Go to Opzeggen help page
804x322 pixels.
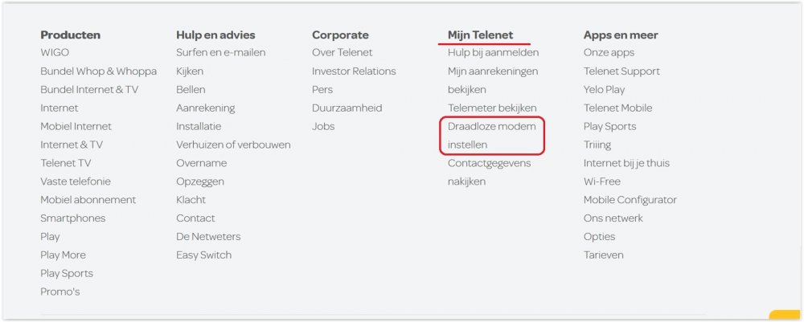point(201,182)
